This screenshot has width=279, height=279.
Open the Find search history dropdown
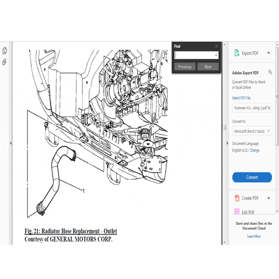[216, 55]
